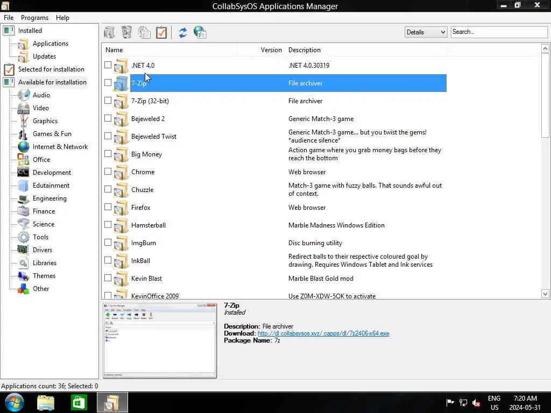551x413 pixels.
Task: Click the Search input field
Action: pos(499,32)
